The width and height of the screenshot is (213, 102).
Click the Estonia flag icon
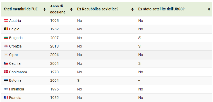6,80
